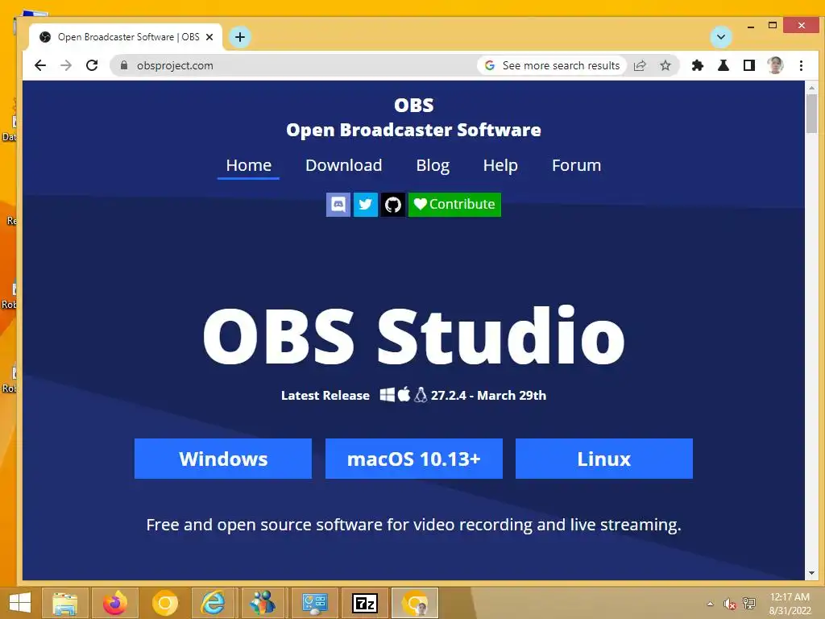Show hidden system tray icons
The width and height of the screenshot is (825, 619).
711,604
